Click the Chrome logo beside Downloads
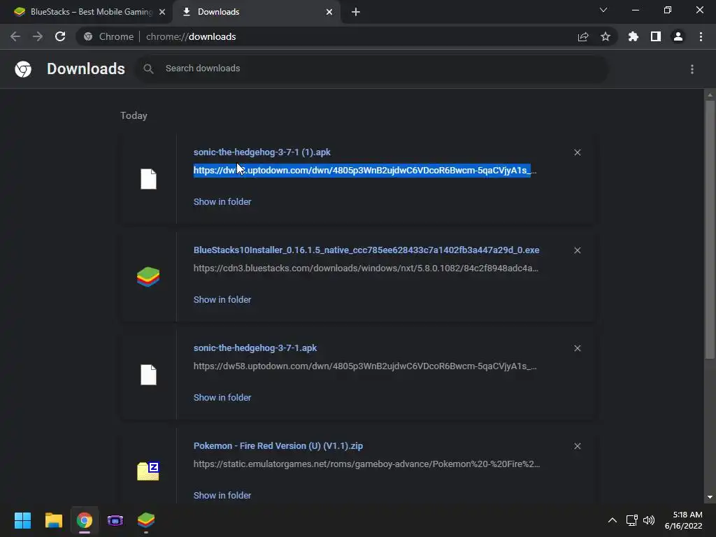The height and width of the screenshot is (537, 716). pos(23,69)
